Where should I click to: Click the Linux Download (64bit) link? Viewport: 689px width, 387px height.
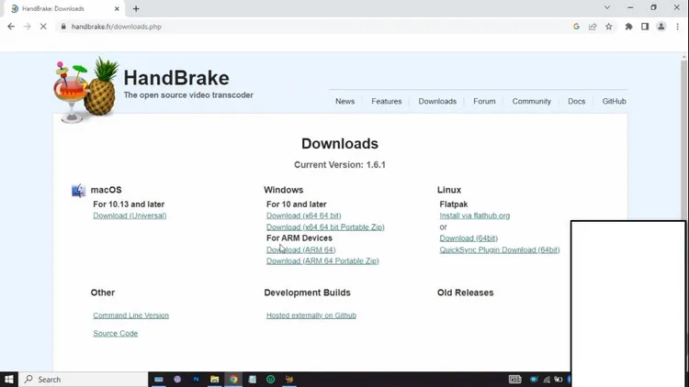point(469,238)
